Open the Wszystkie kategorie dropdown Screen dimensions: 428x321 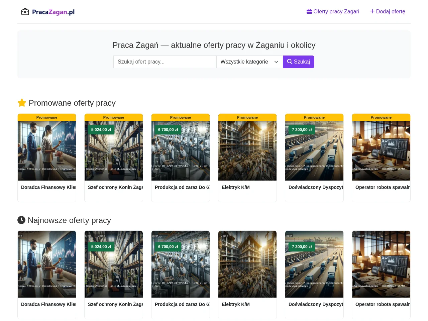coord(249,62)
